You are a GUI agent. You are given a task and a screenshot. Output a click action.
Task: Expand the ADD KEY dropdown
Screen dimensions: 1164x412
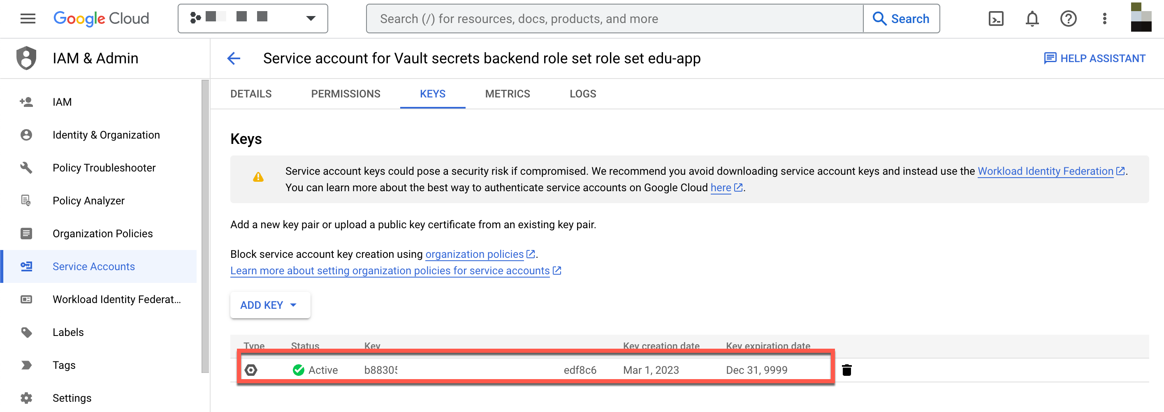click(270, 305)
